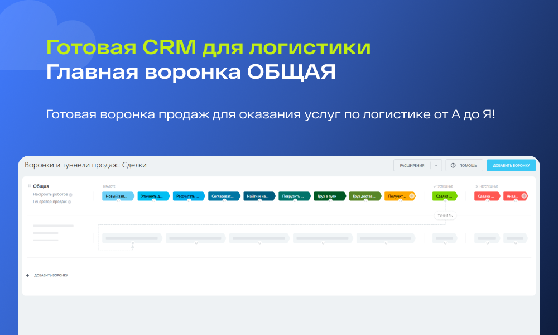558x335 pixels.
Task: Click the connector dot under 'Согласоват...' stage
Action: 224,201
